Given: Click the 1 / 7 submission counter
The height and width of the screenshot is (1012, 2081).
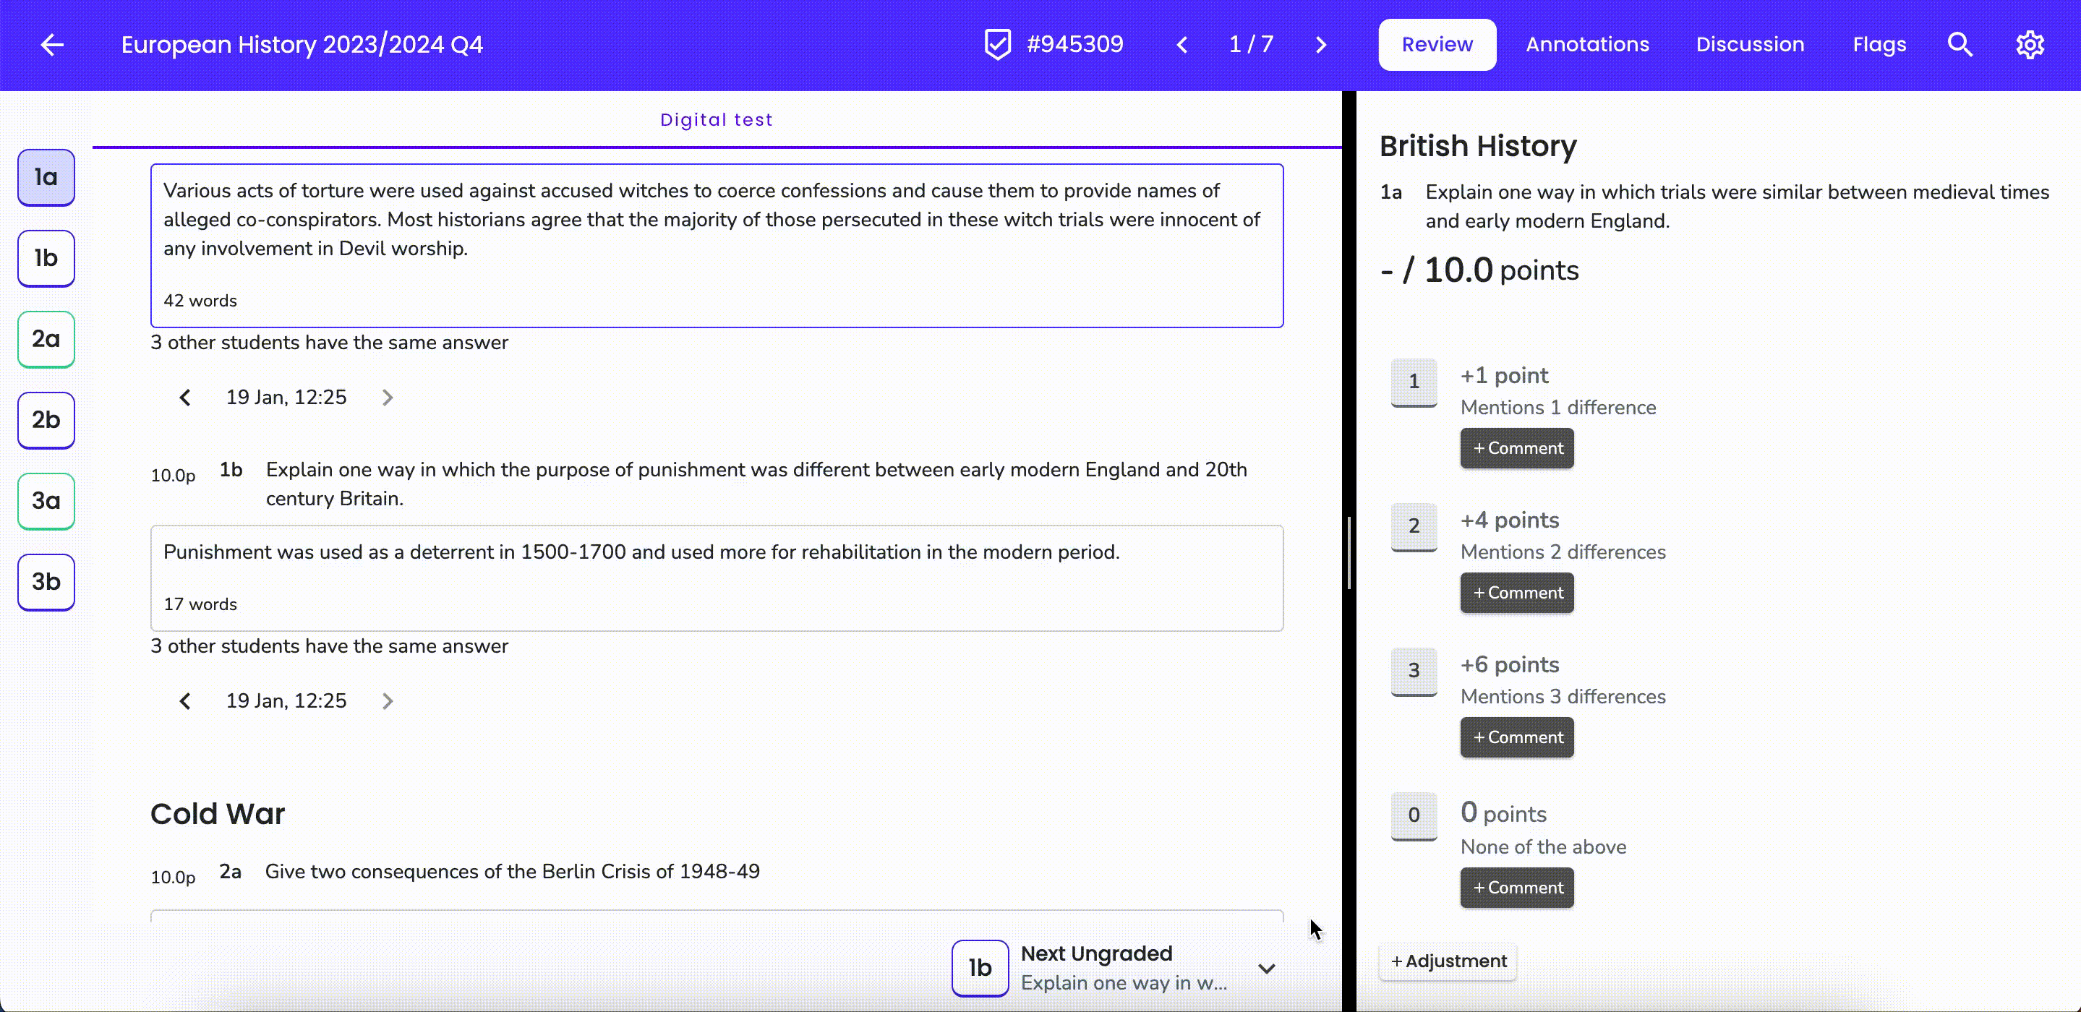Looking at the screenshot, I should (x=1252, y=44).
